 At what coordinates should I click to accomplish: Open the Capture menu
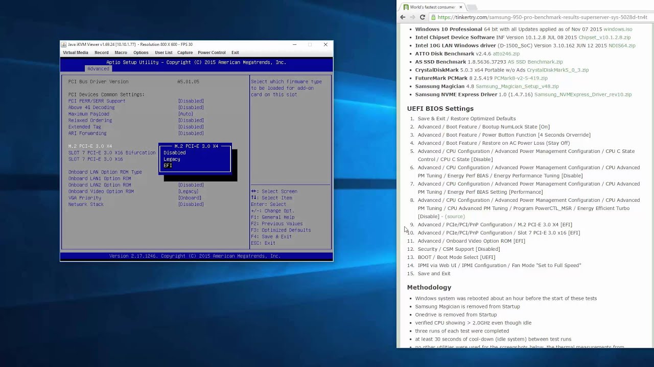click(185, 53)
